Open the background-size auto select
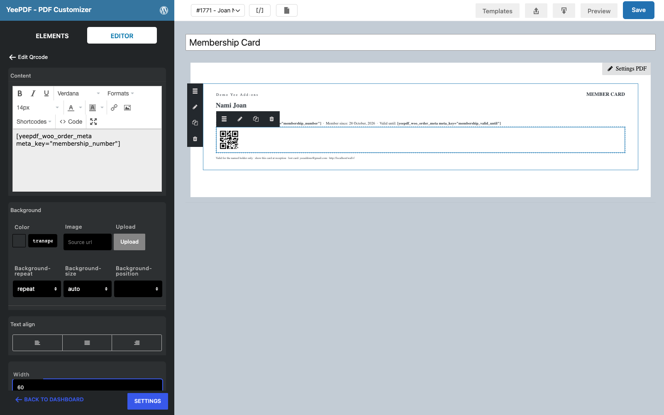 tap(88, 289)
